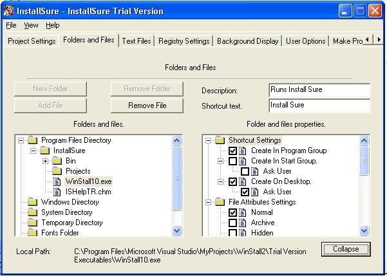The width and height of the screenshot is (387, 276).
Task: Toggle Create On Desktop checkbox
Action: 232,182
